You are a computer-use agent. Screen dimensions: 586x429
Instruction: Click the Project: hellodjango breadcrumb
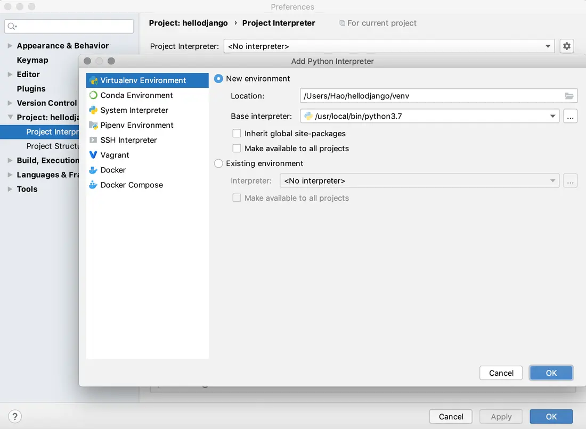[x=188, y=23]
